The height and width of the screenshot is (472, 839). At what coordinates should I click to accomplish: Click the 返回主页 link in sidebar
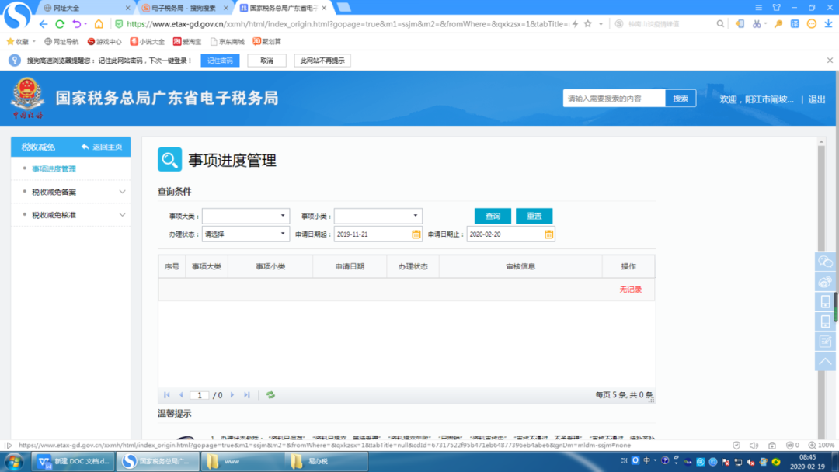(102, 147)
